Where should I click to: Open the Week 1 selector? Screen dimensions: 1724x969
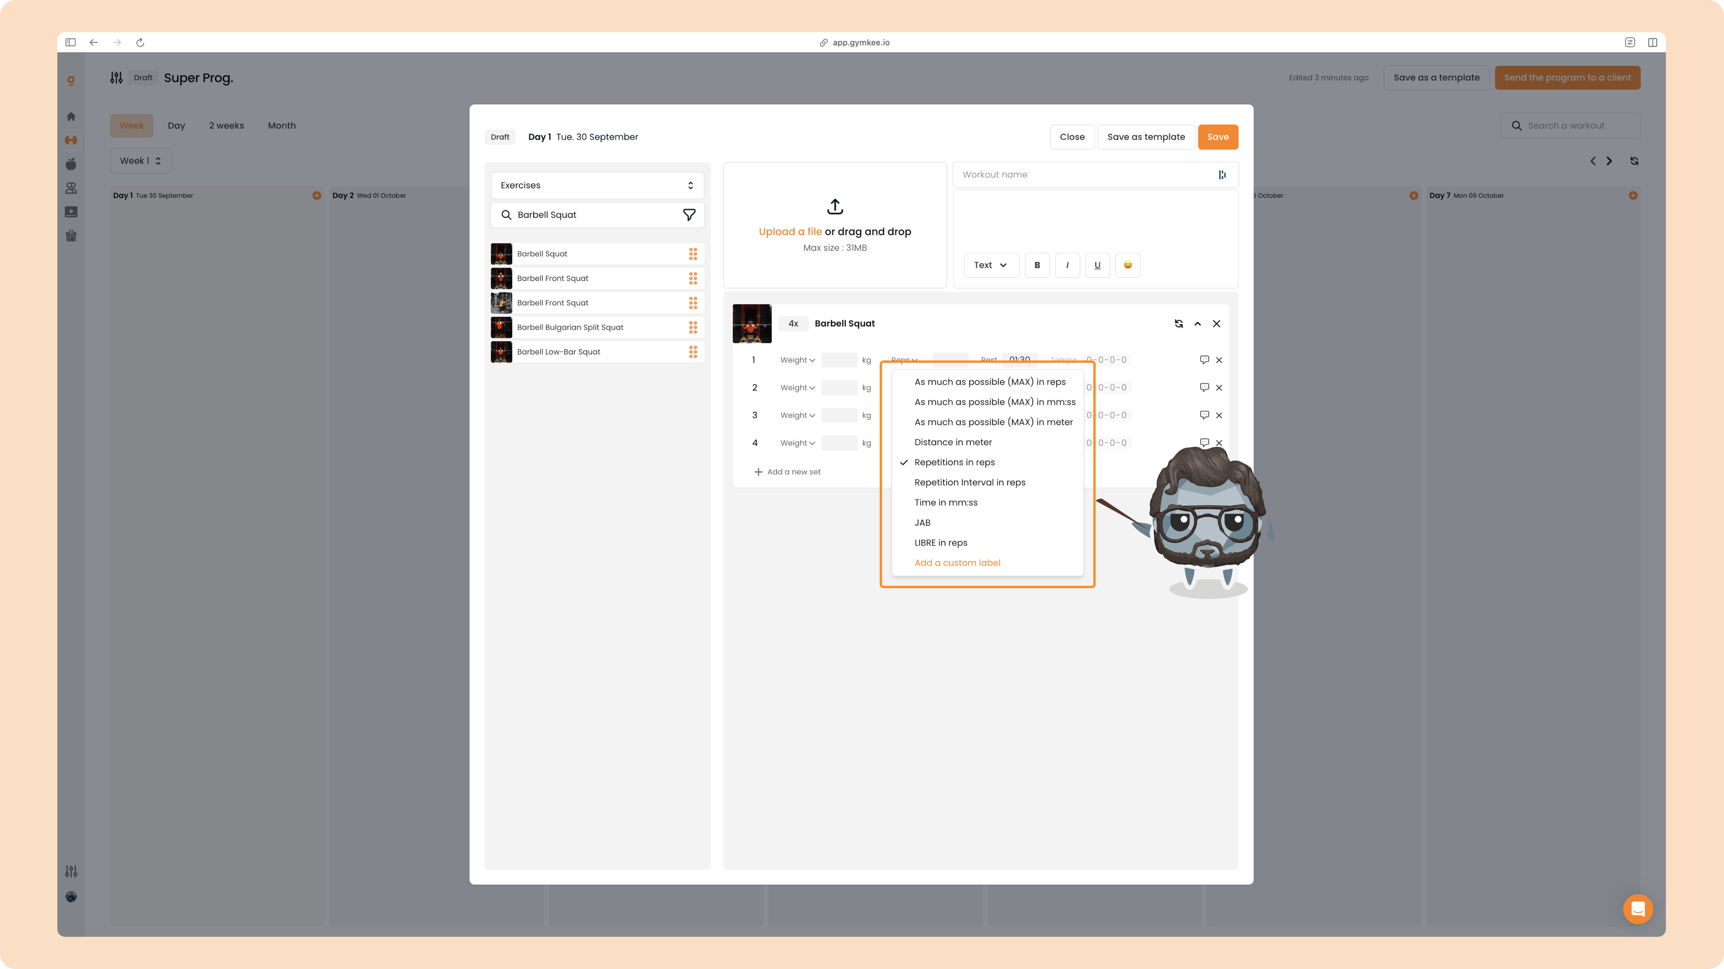[141, 161]
